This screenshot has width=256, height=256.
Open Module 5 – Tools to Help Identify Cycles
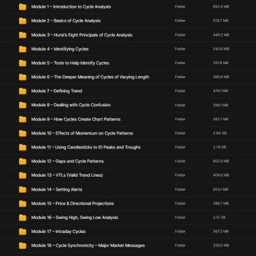(70, 63)
